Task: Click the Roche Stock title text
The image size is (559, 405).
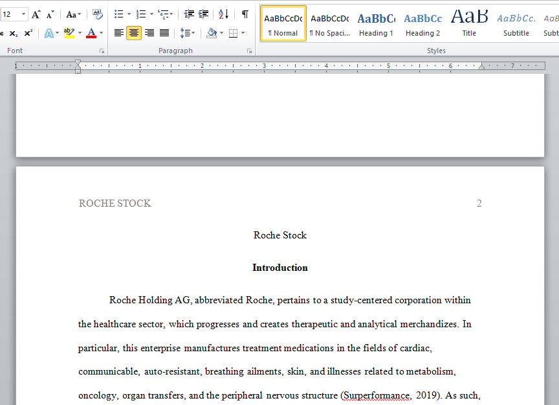Action: click(x=280, y=235)
